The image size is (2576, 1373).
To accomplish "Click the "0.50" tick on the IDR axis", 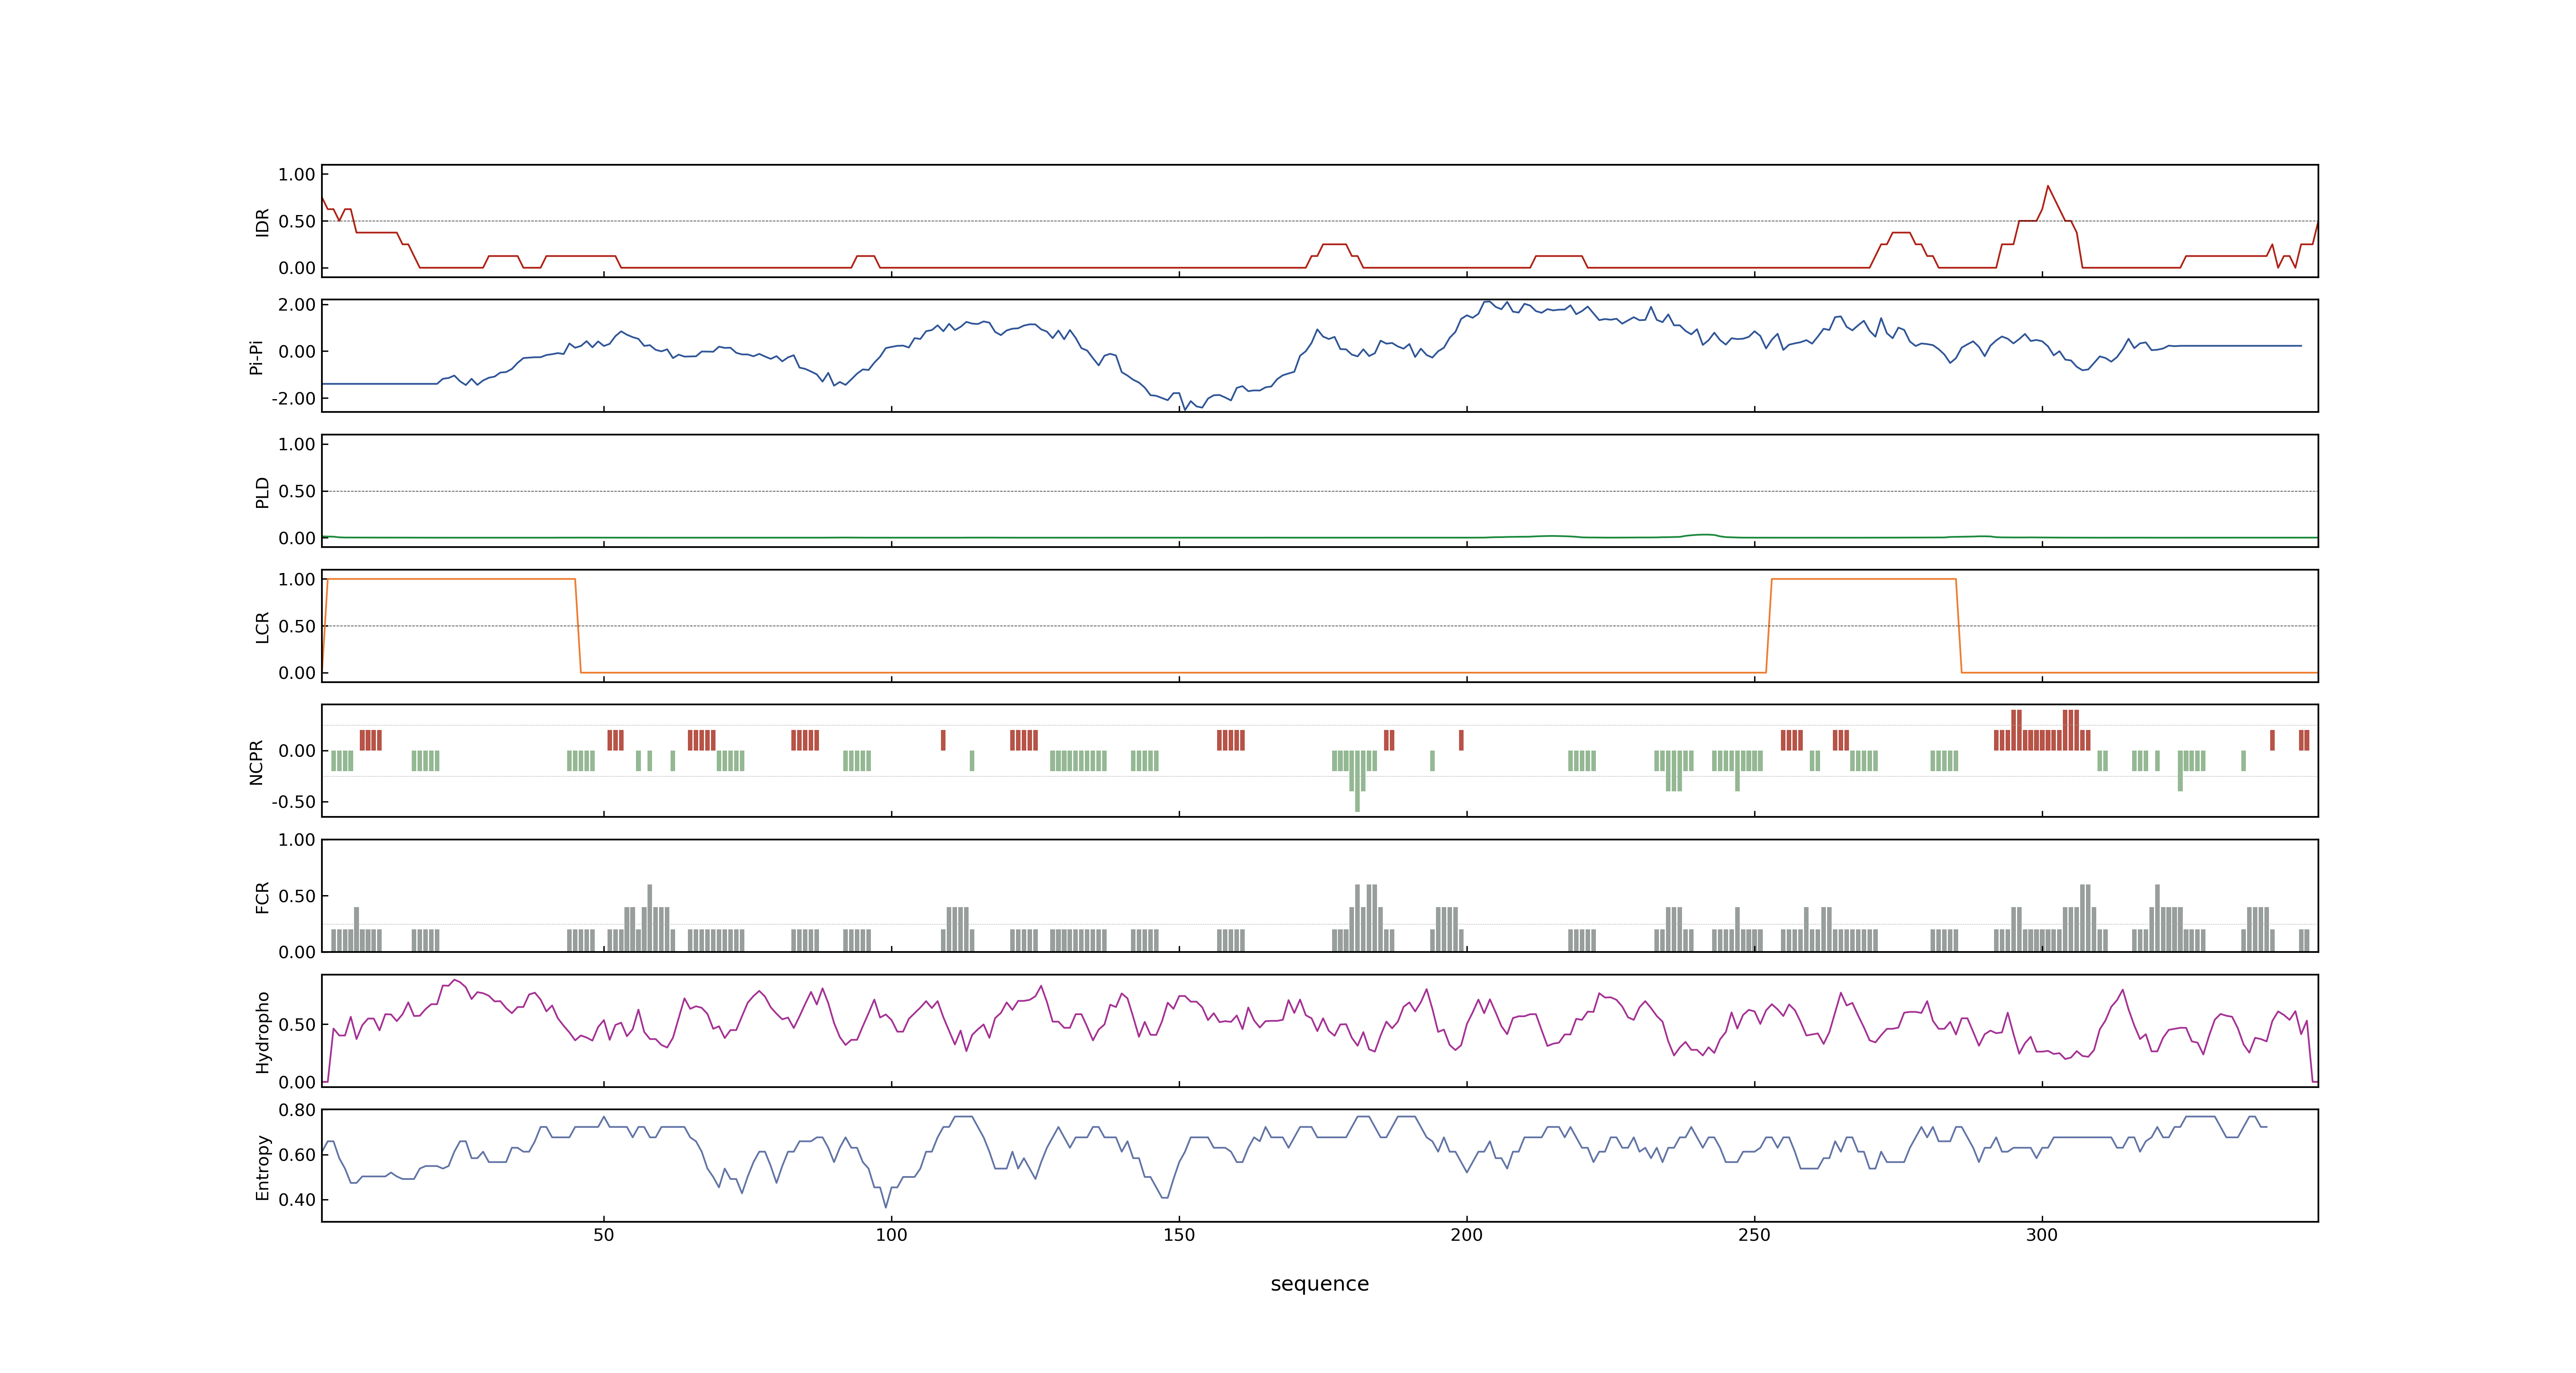I will point(297,222).
